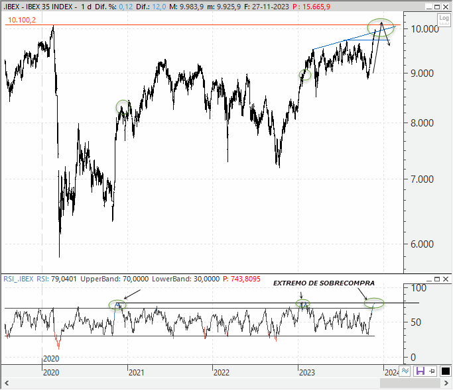Click the 8.000 price axis label
Screen dimensions: 453x390
(422, 123)
